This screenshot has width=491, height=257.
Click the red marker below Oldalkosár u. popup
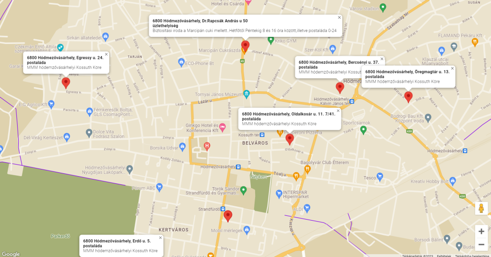290,139
